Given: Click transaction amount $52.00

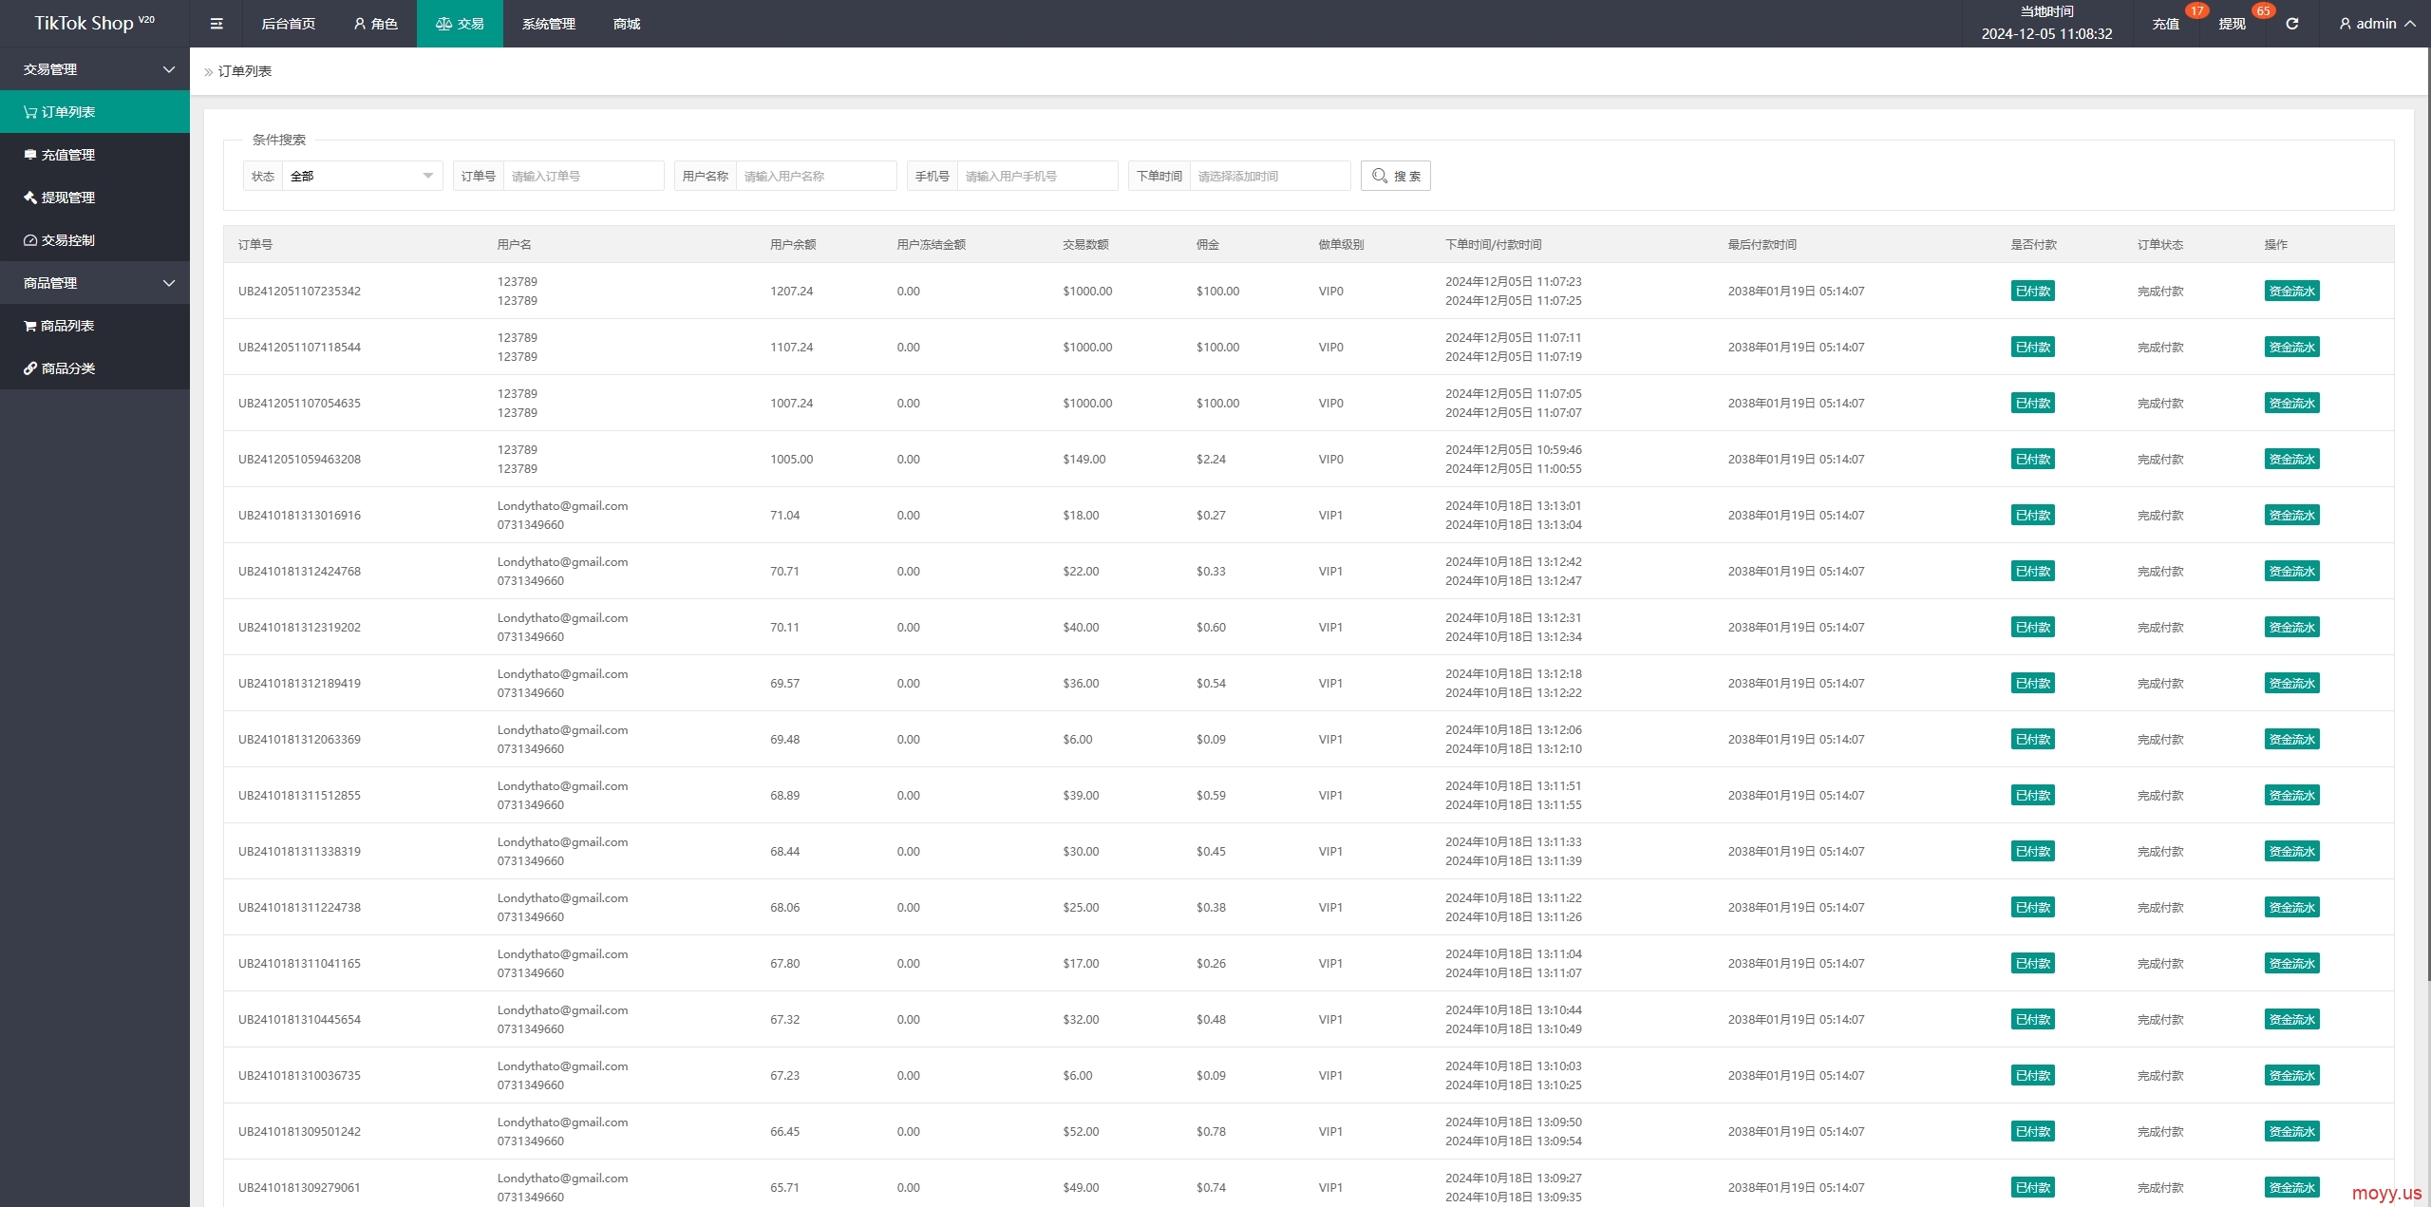Looking at the screenshot, I should pos(1081,1132).
